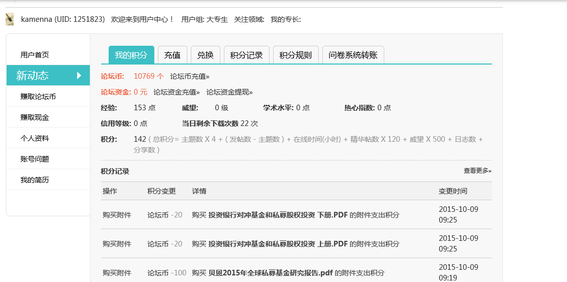Click the 变更时间 column header
567x282 pixels.
453,191
